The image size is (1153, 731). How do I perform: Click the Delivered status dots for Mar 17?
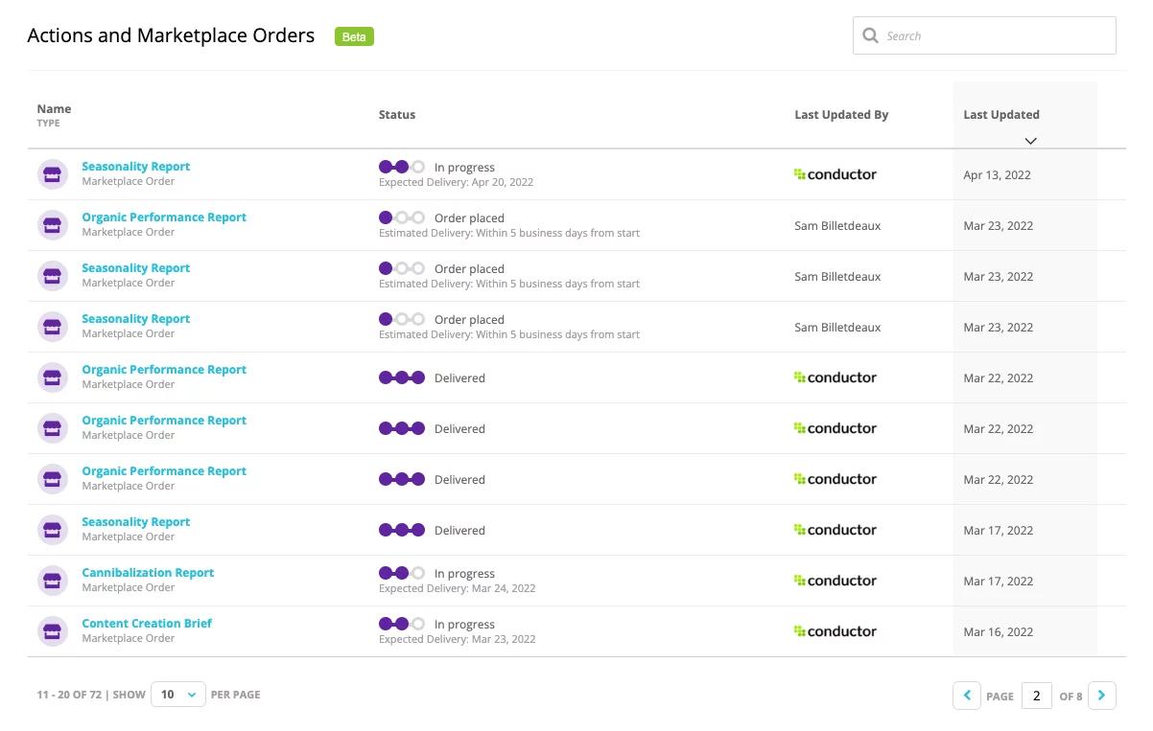tap(402, 530)
